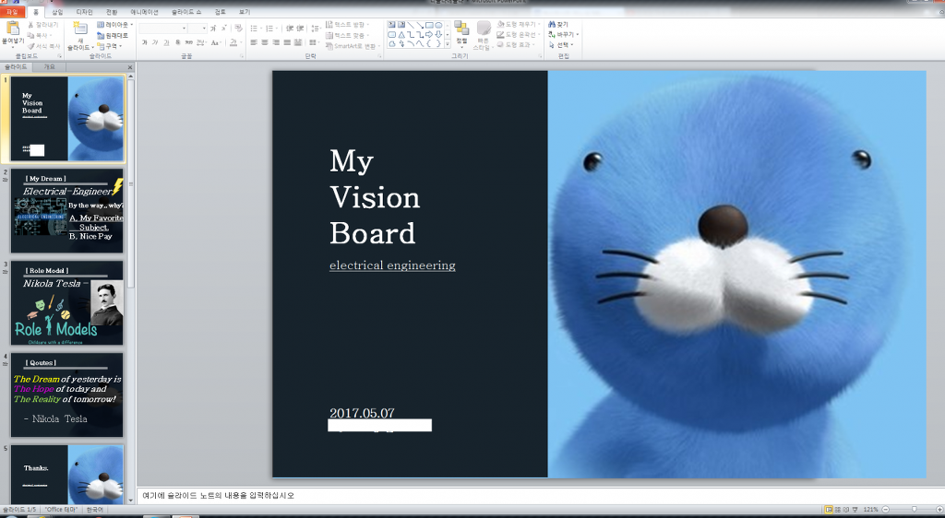Open the font name combo box
This screenshot has width=945, height=518.
click(162, 29)
